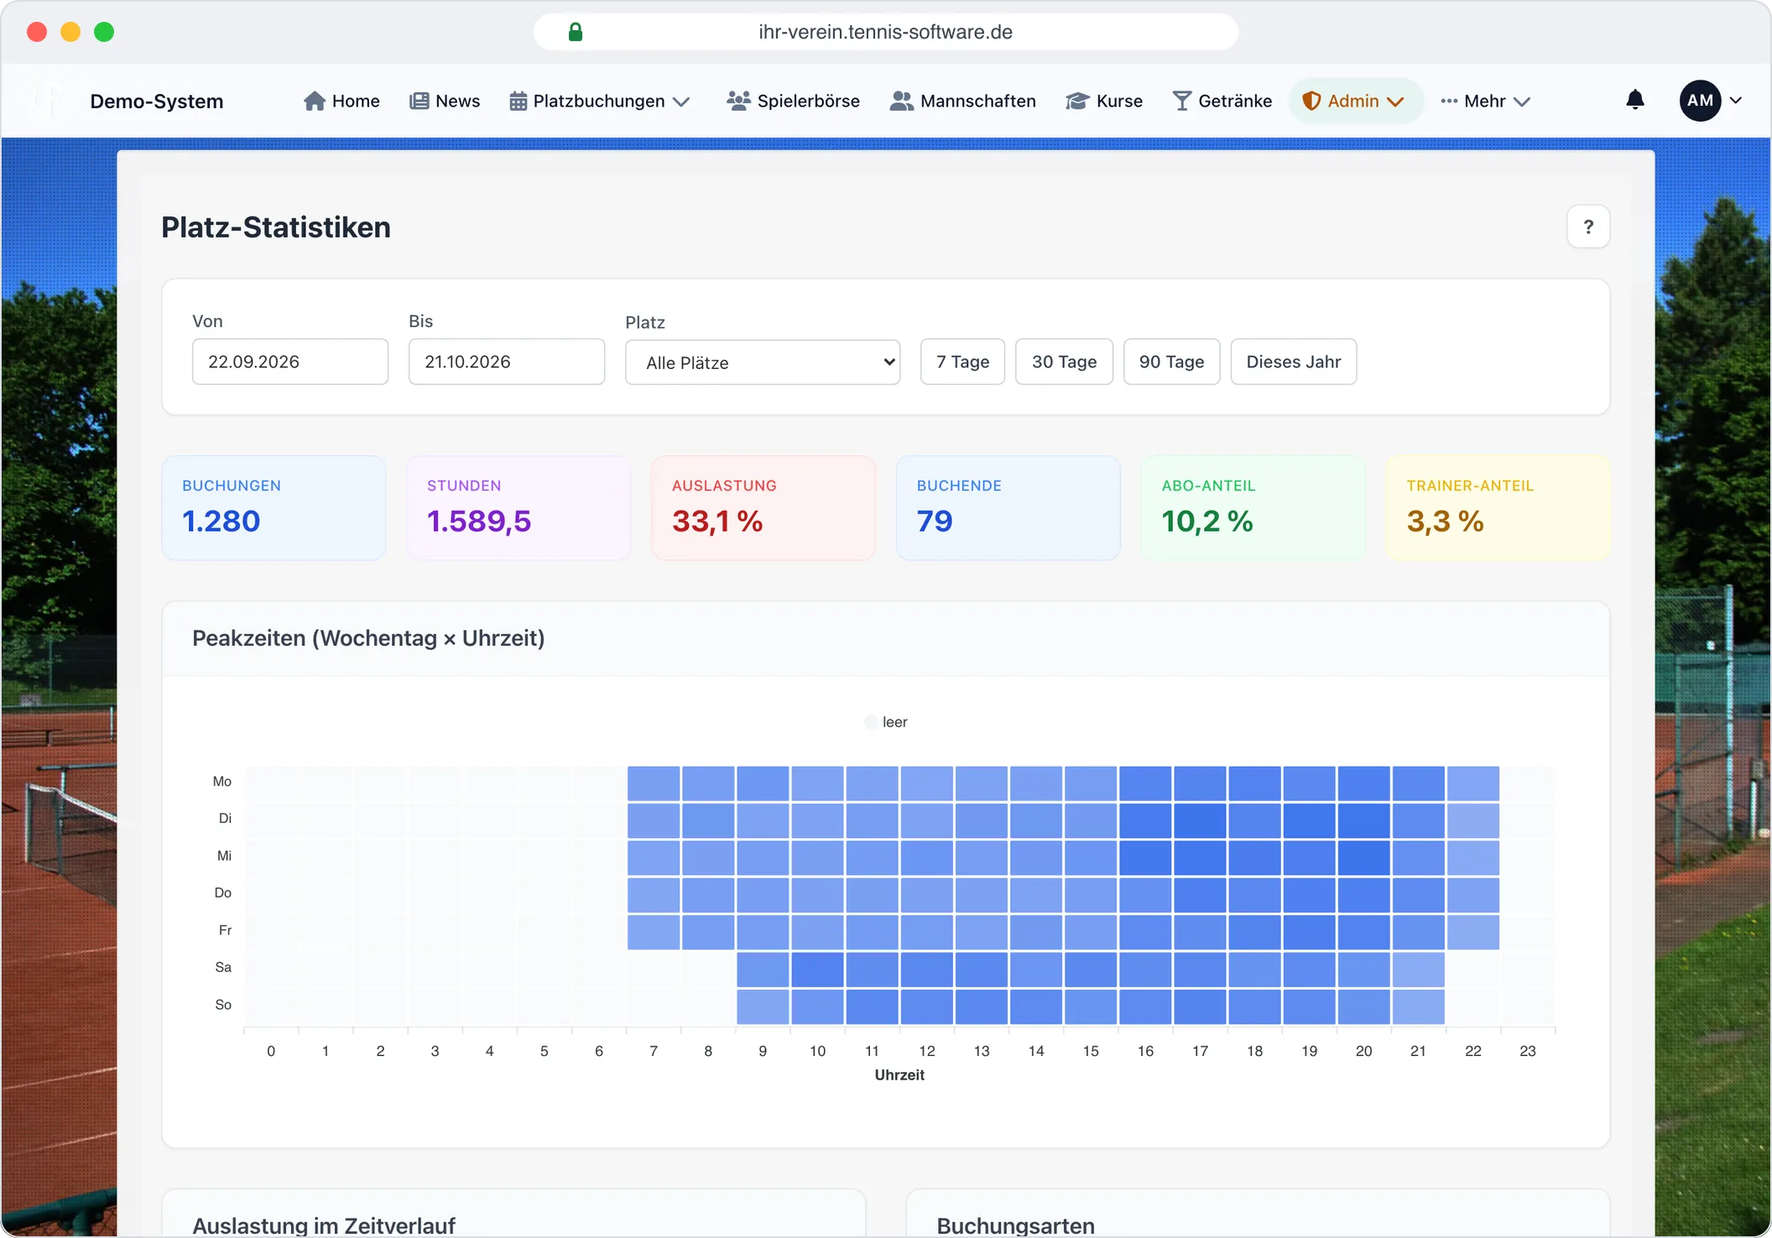Select the 30 Tage range button
Image resolution: width=1772 pixels, height=1238 pixels.
pos(1064,362)
